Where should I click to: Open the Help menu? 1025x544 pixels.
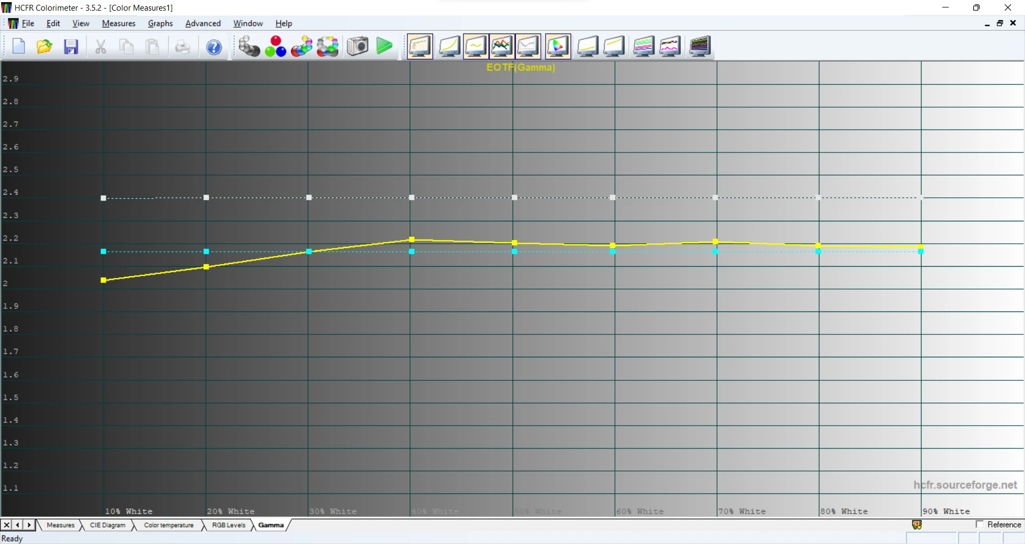point(283,23)
